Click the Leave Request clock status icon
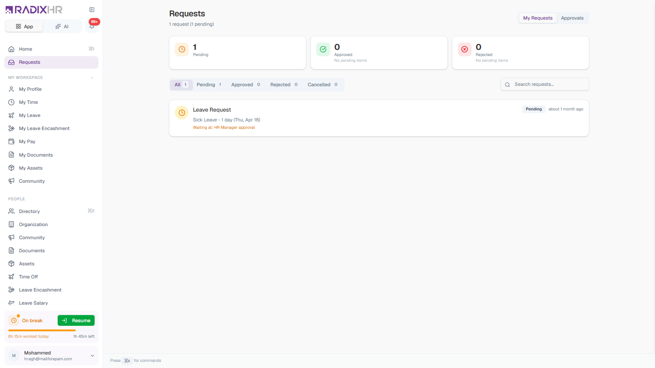 (x=182, y=112)
